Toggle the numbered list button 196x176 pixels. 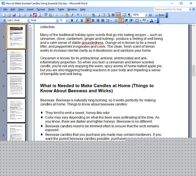point(116,20)
